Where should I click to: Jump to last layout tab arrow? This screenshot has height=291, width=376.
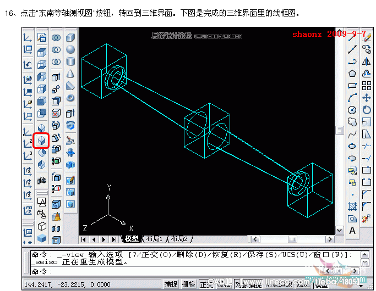114,239
